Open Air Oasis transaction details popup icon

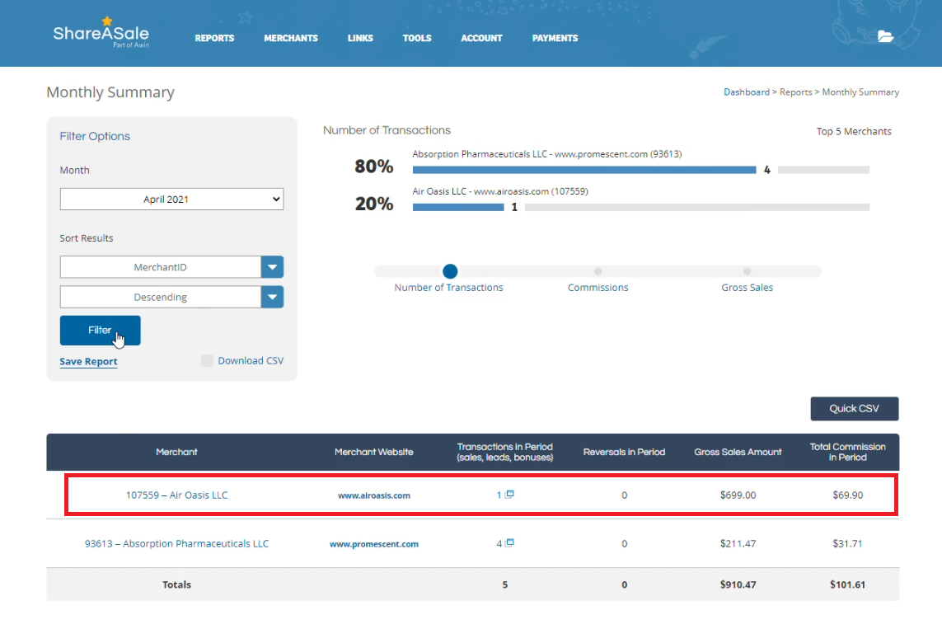click(509, 495)
